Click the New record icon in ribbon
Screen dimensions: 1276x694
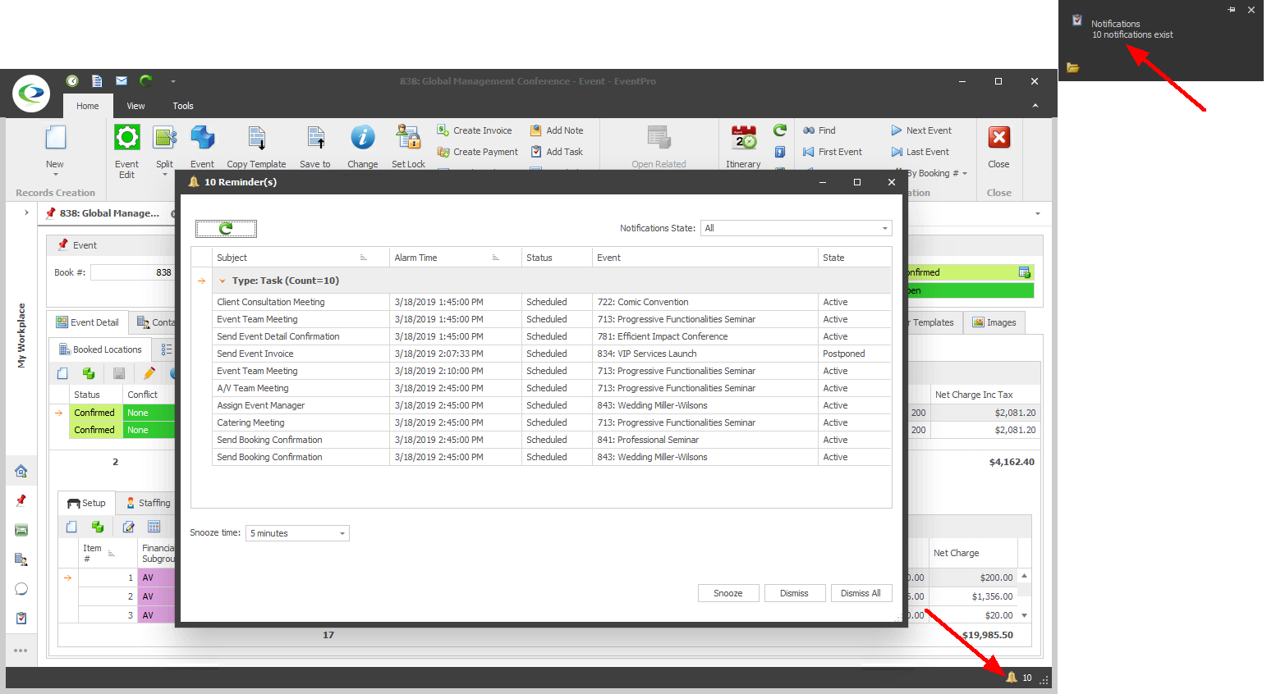click(55, 138)
